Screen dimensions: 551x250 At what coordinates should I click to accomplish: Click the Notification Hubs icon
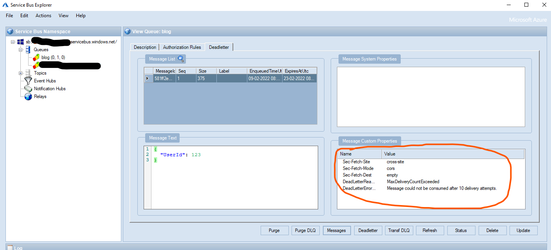pyautogui.click(x=28, y=89)
